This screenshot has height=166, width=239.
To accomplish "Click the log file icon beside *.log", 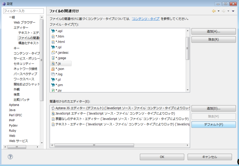I will pos(53,74).
